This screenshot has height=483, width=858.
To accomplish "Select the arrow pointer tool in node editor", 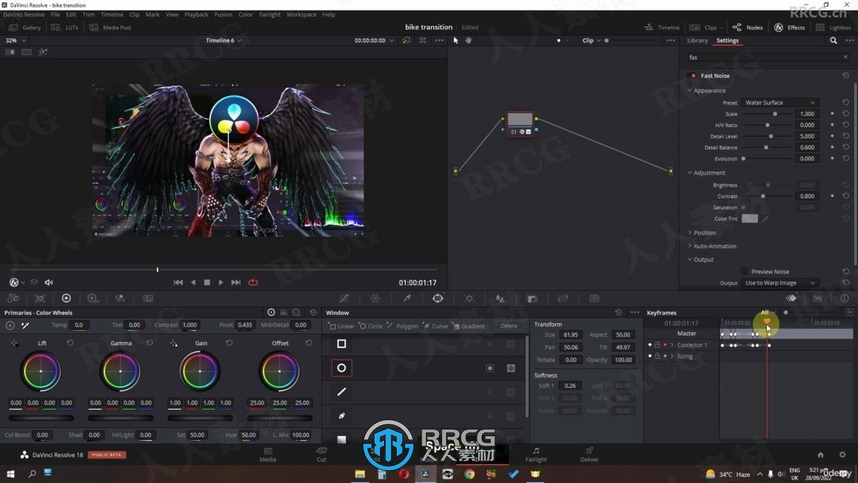I will pos(456,40).
